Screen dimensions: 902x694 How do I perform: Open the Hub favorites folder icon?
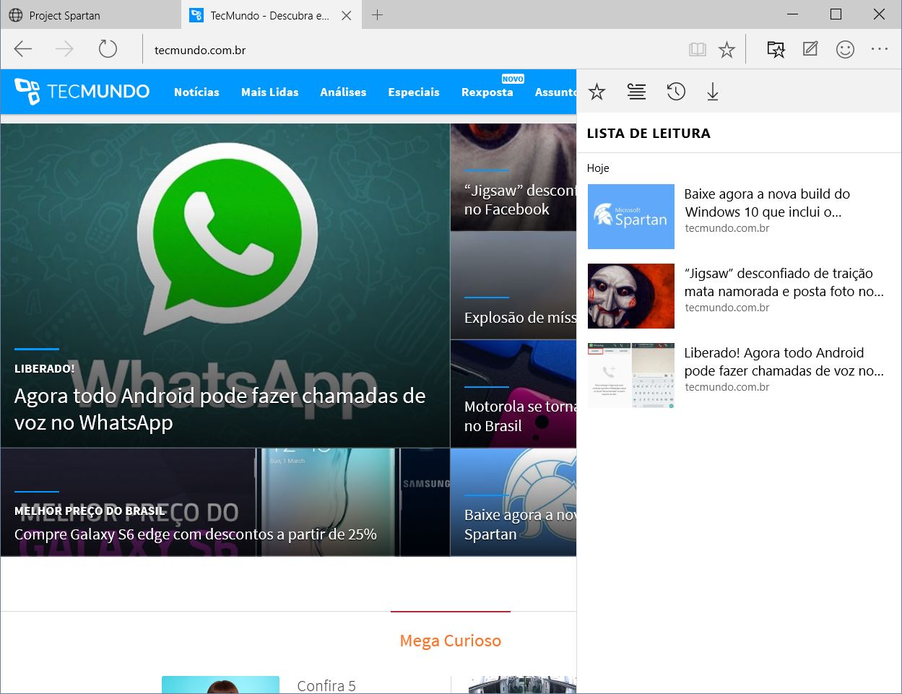pyautogui.click(x=776, y=49)
